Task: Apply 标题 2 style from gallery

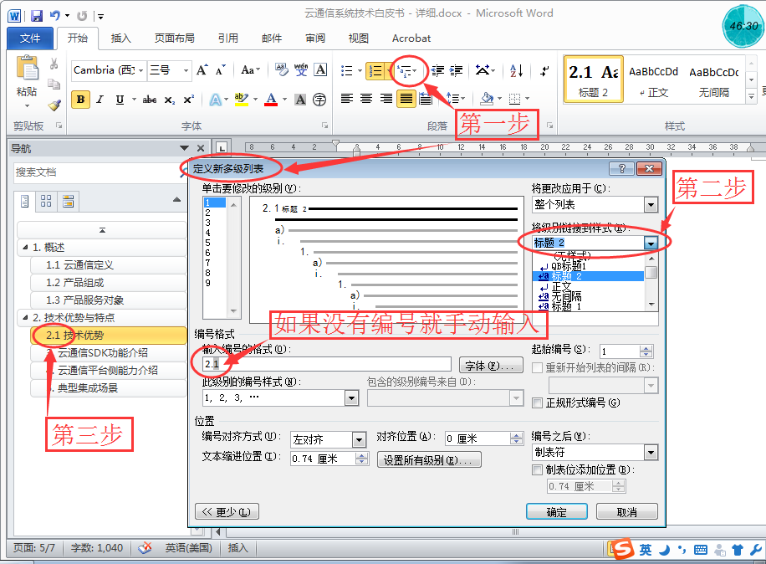Action: click(594, 79)
